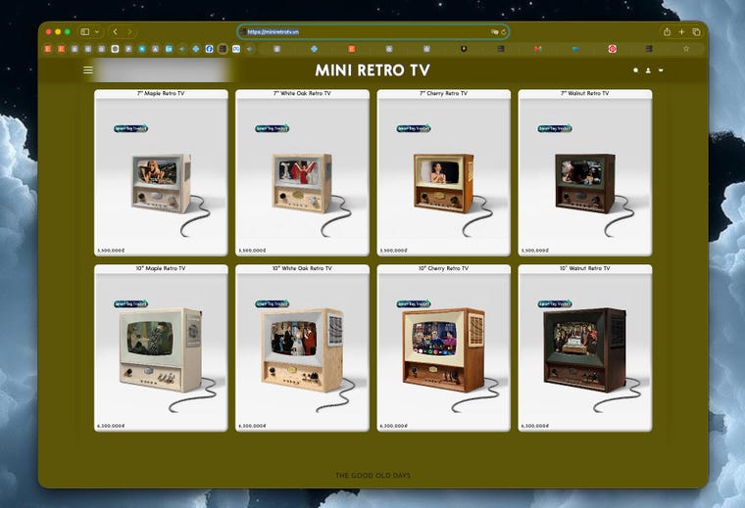This screenshot has width=745, height=508.
Task: Click the icon left of reload in address bar
Action: click(495, 31)
